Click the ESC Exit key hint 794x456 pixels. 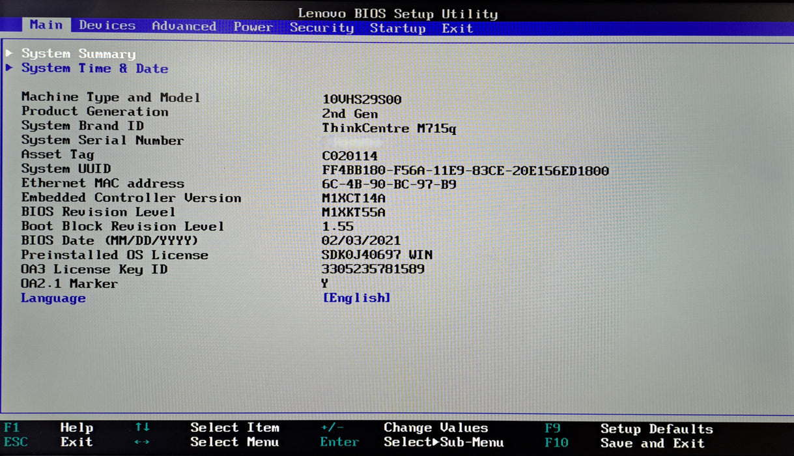pyautogui.click(x=48, y=442)
